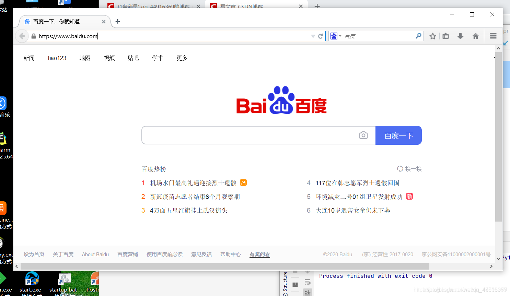Viewport: 510px width, 296px height.
Task: Open a new tab with the plus icon
Action: point(118,21)
